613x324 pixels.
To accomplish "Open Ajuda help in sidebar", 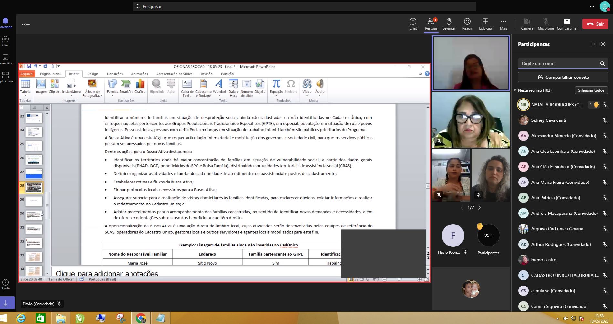I will 5,284.
